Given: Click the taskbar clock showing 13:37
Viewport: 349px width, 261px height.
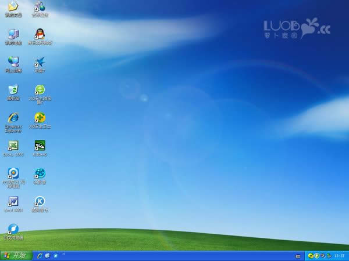Looking at the screenshot, I should coord(340,256).
